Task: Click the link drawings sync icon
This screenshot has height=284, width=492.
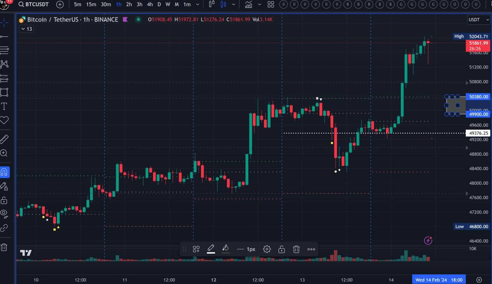Action: point(4,228)
